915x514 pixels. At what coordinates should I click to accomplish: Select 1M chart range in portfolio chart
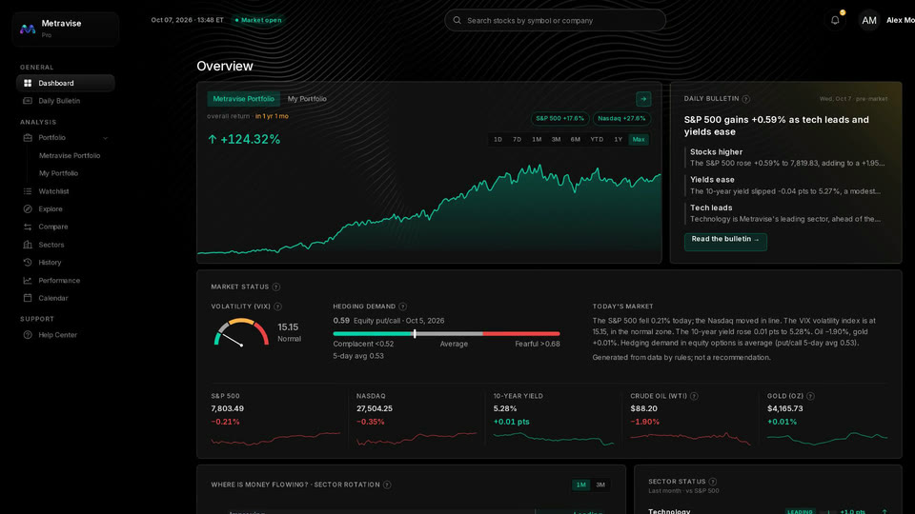pos(537,139)
